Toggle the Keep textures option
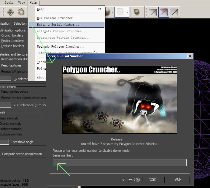This screenshot has width=210, height=188. click(11, 65)
